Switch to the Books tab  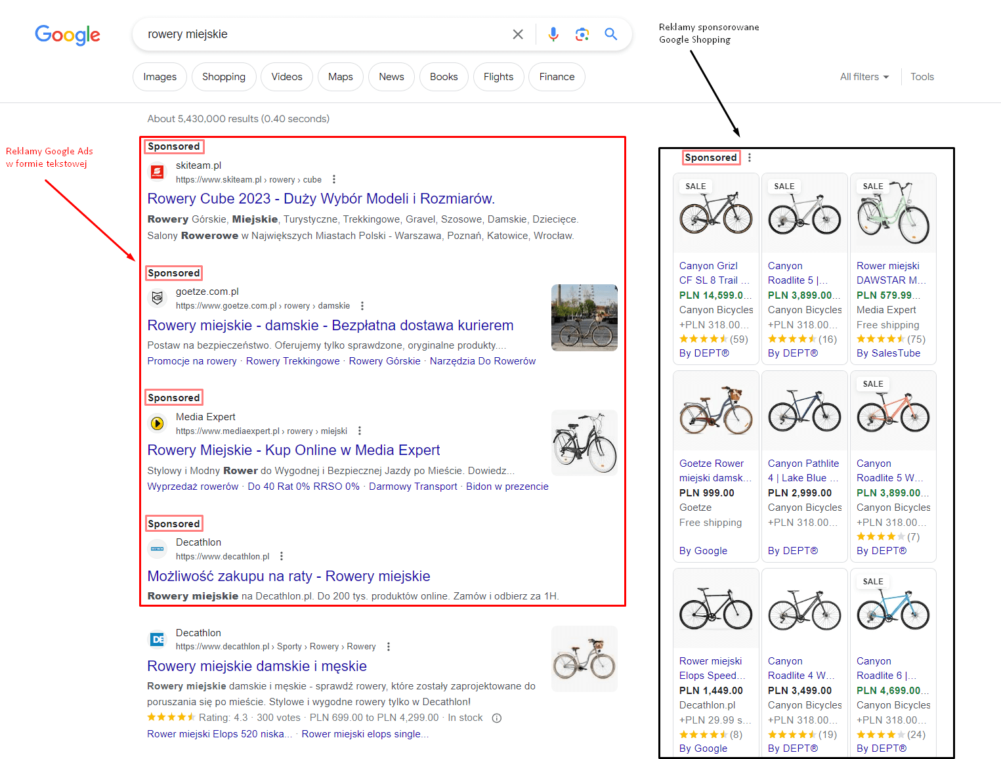(x=444, y=77)
